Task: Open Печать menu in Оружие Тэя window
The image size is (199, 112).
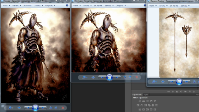Action: [163, 6]
